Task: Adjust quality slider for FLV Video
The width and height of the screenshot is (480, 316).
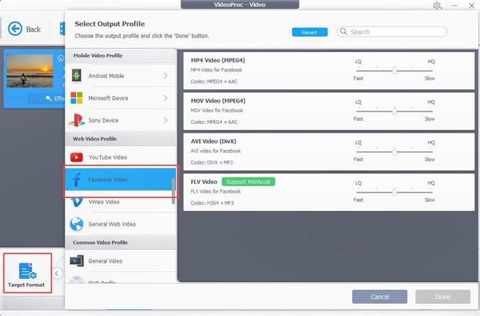Action: pos(394,192)
